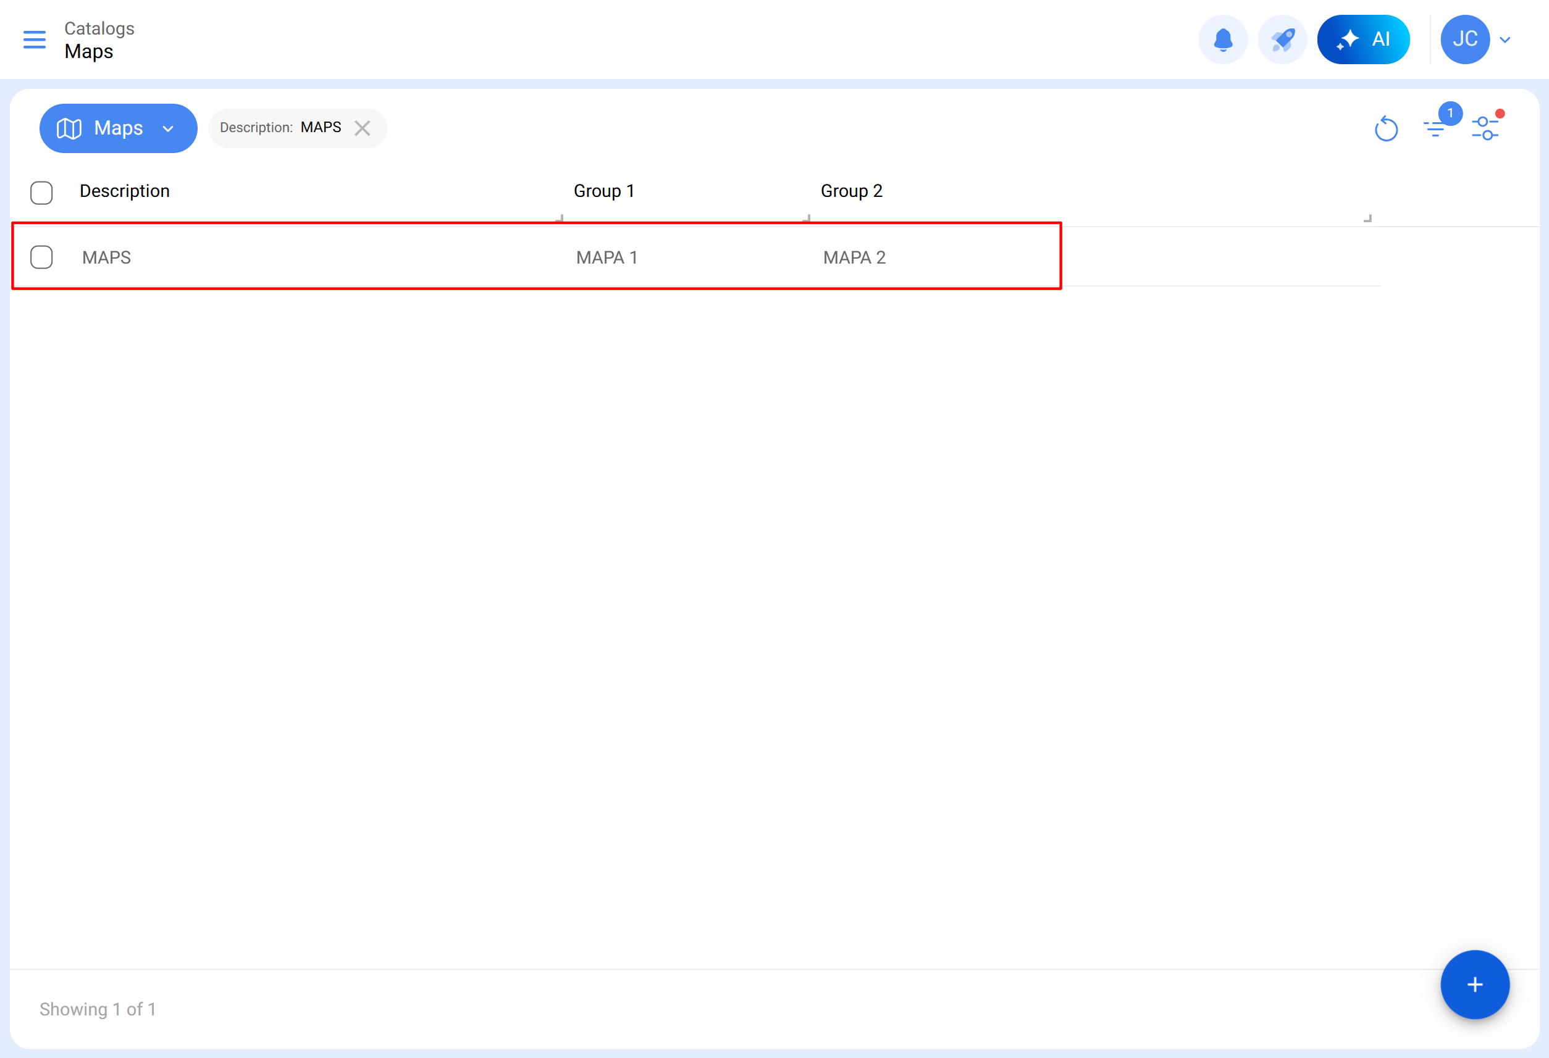The height and width of the screenshot is (1058, 1549).
Task: Sort by Description column header
Action: (x=125, y=191)
